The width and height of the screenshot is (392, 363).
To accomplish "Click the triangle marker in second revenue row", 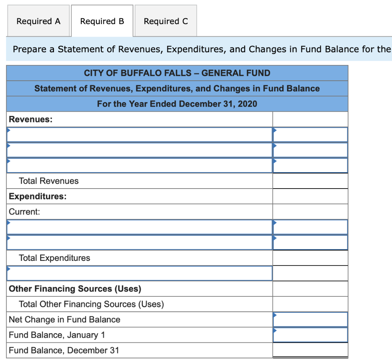I will pyautogui.click(x=8, y=145).
